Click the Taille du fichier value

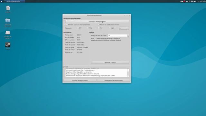click(80, 50)
